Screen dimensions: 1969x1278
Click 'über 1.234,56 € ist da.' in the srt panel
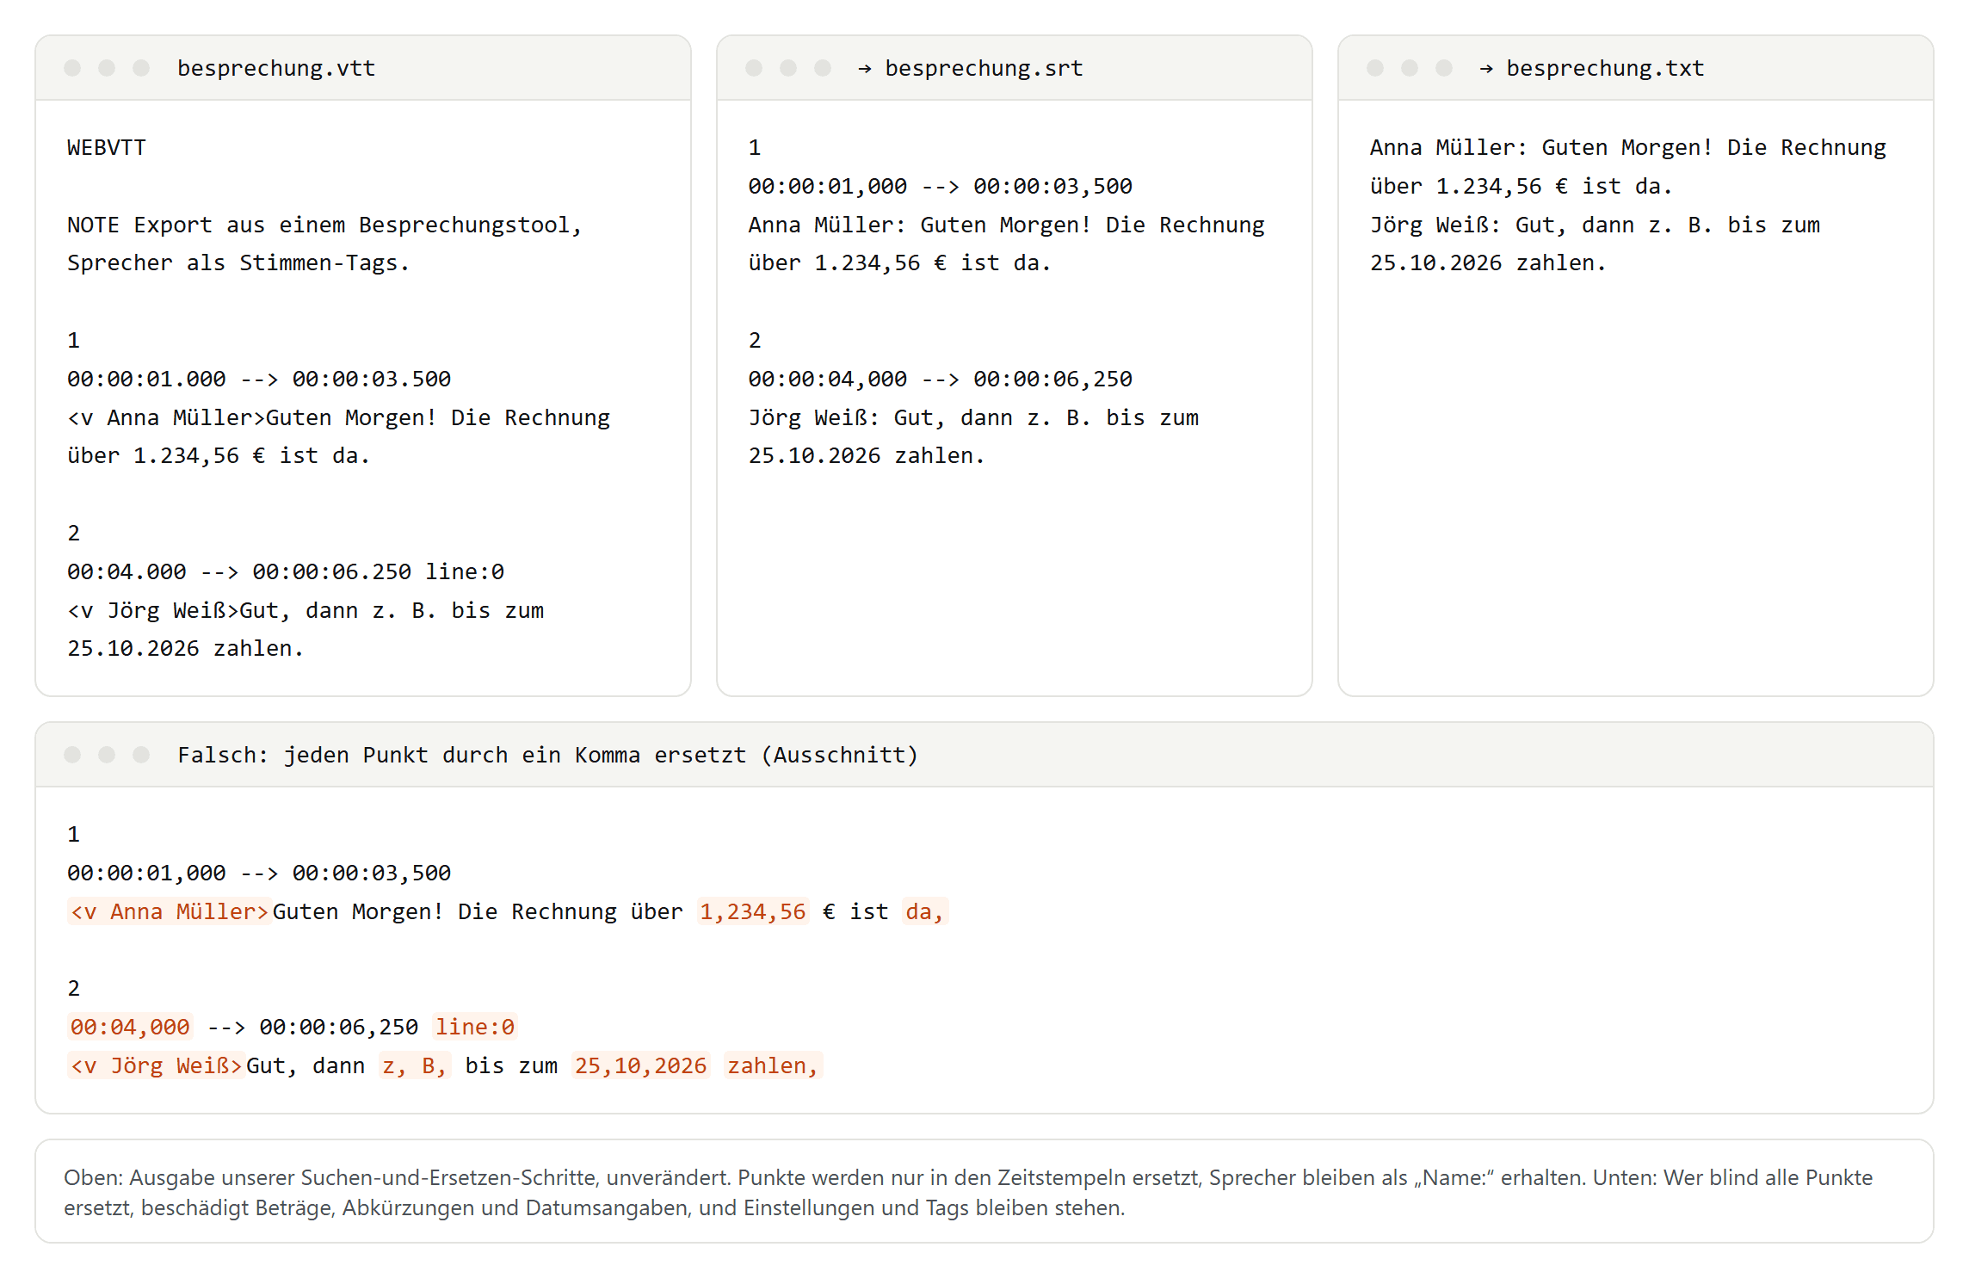click(x=899, y=262)
